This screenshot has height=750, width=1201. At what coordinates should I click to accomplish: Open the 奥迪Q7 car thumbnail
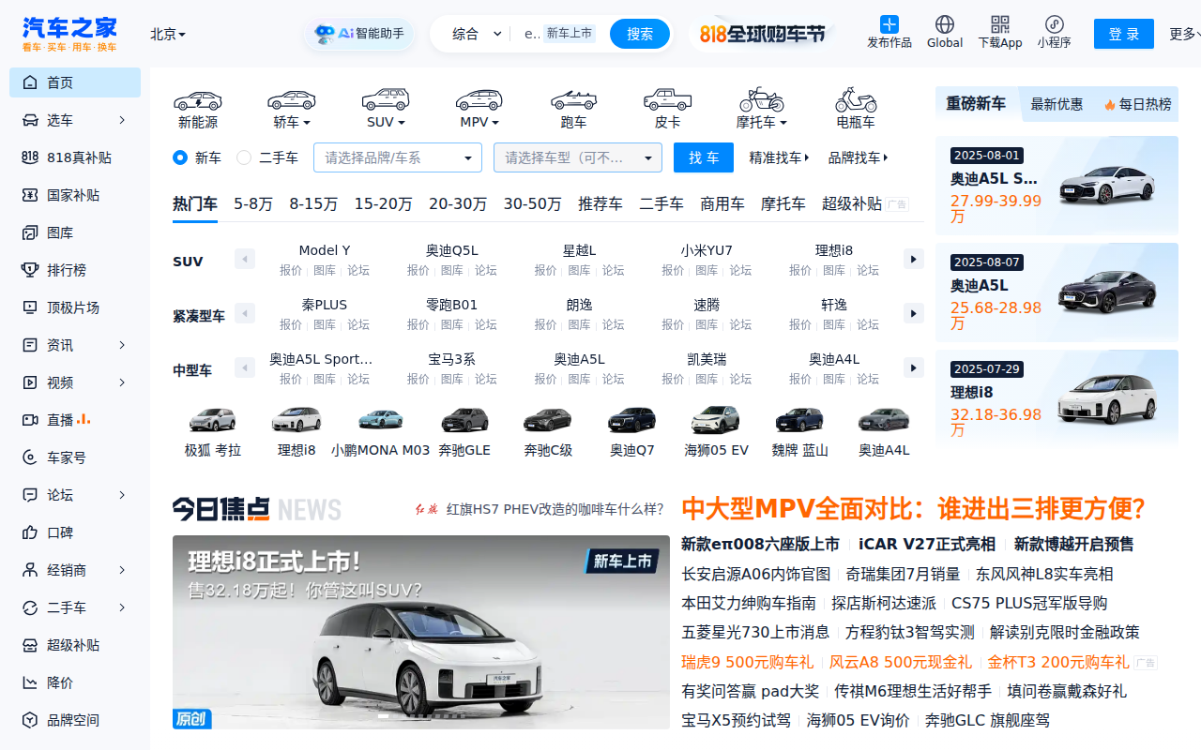tap(632, 432)
